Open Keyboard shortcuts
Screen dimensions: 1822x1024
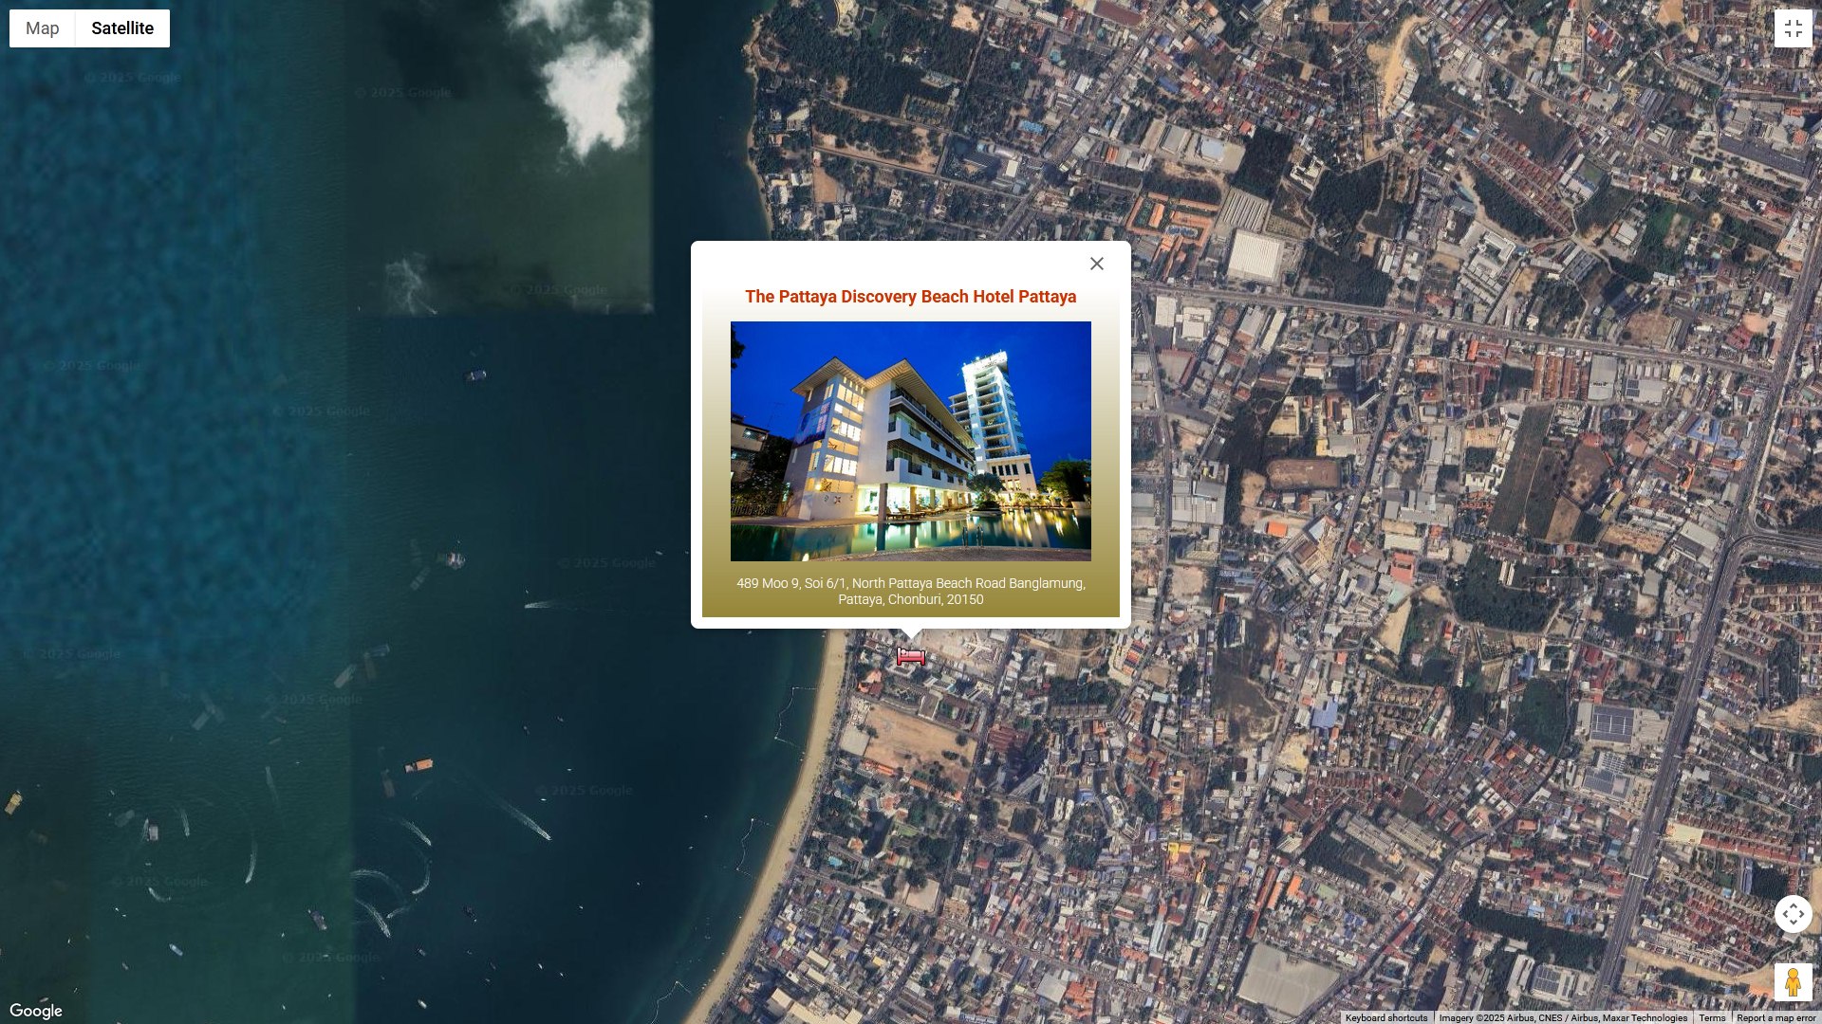point(1385,1017)
